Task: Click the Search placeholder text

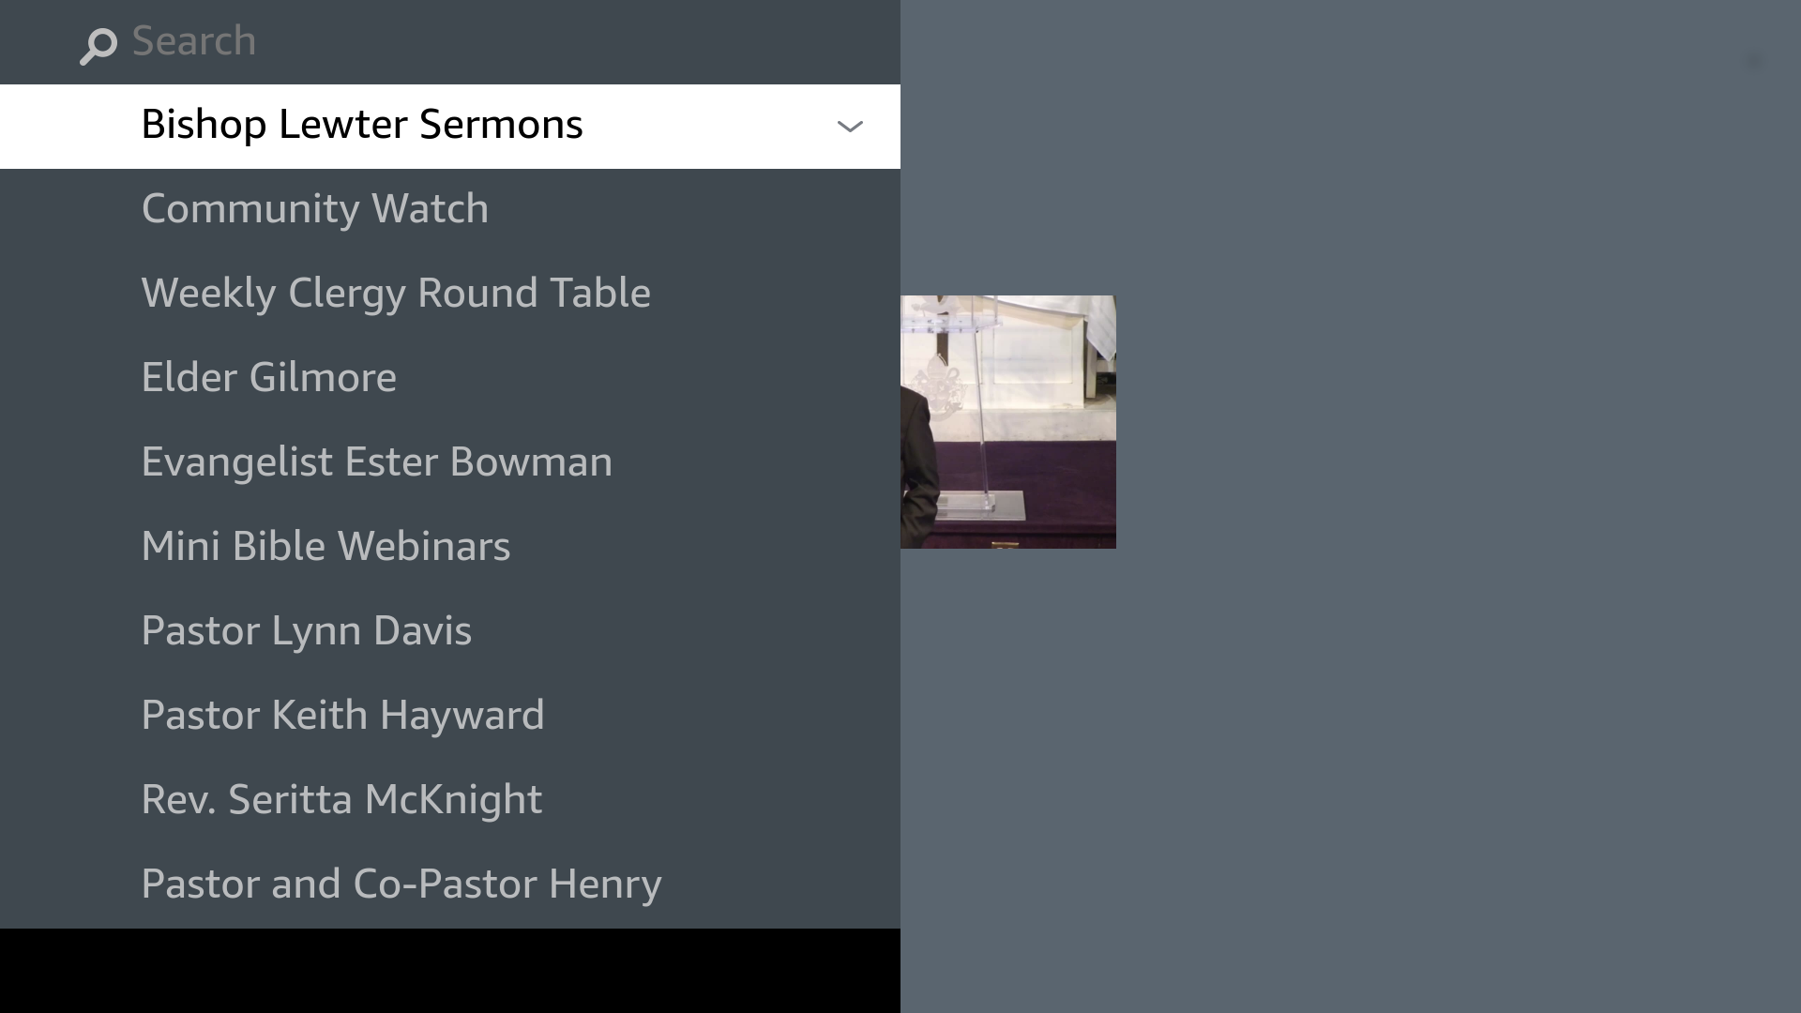Action: (193, 40)
